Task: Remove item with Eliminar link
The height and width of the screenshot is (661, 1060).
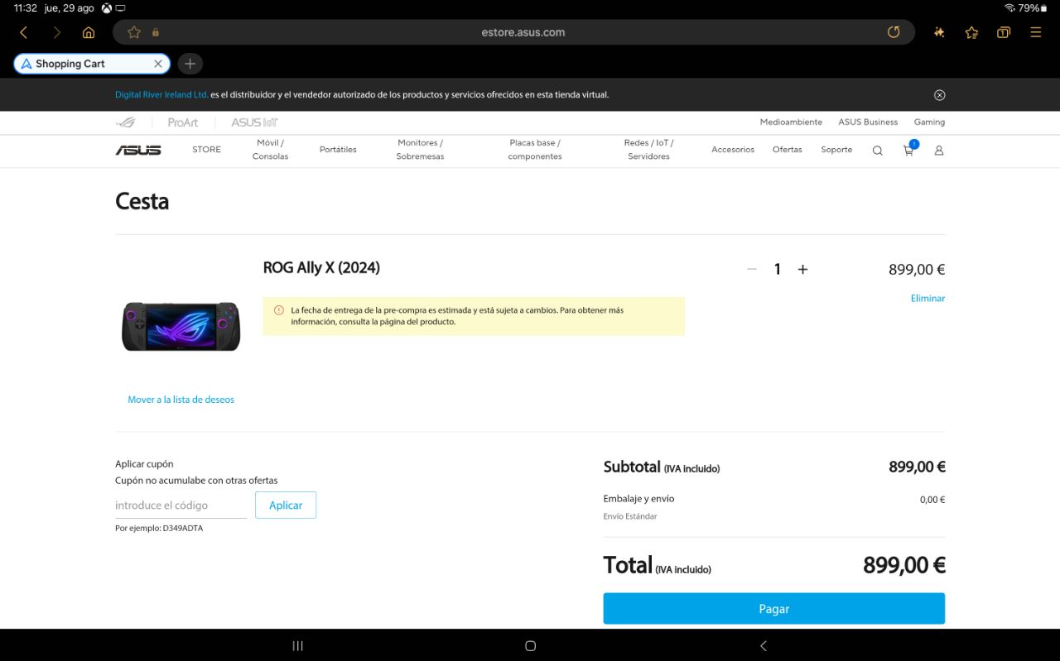Action: [x=927, y=298]
